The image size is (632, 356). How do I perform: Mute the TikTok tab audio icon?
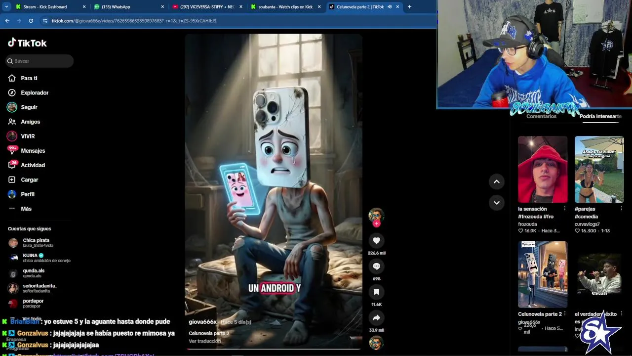coord(390,7)
